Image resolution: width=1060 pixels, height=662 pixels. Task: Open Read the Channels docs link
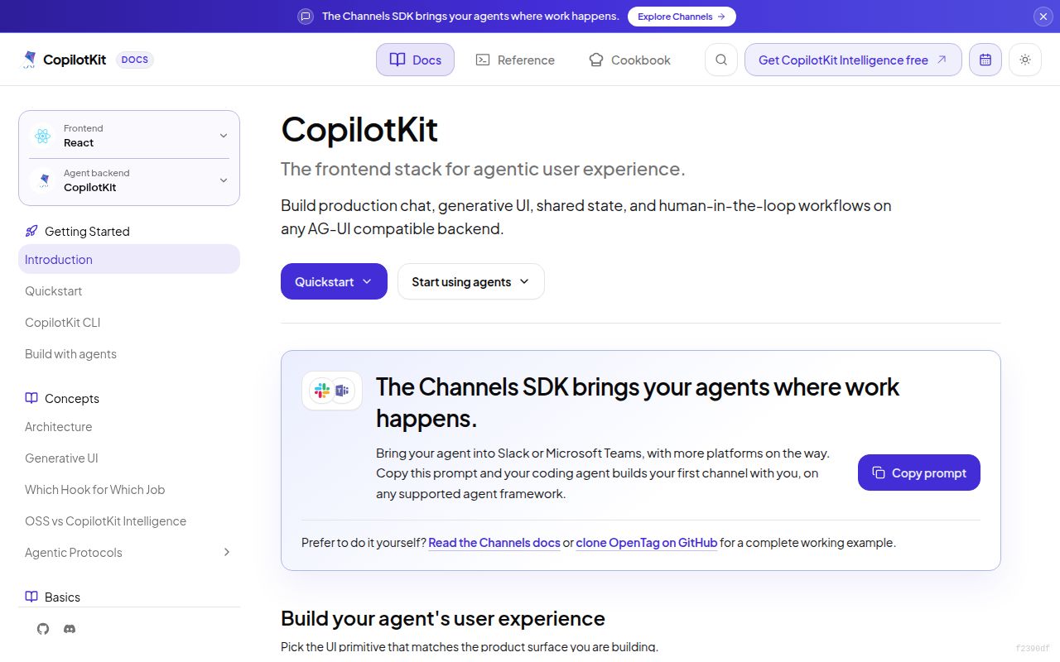[x=494, y=543]
